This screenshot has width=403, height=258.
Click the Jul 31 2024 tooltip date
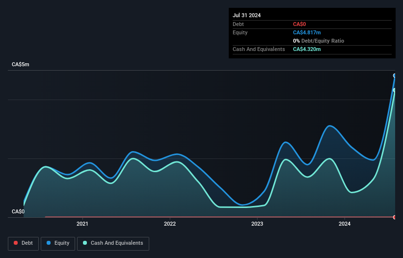[x=247, y=15]
